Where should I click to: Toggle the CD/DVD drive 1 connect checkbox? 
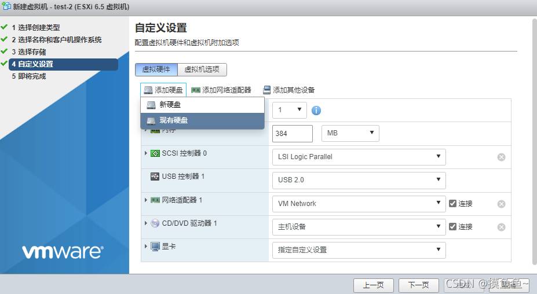tap(453, 226)
